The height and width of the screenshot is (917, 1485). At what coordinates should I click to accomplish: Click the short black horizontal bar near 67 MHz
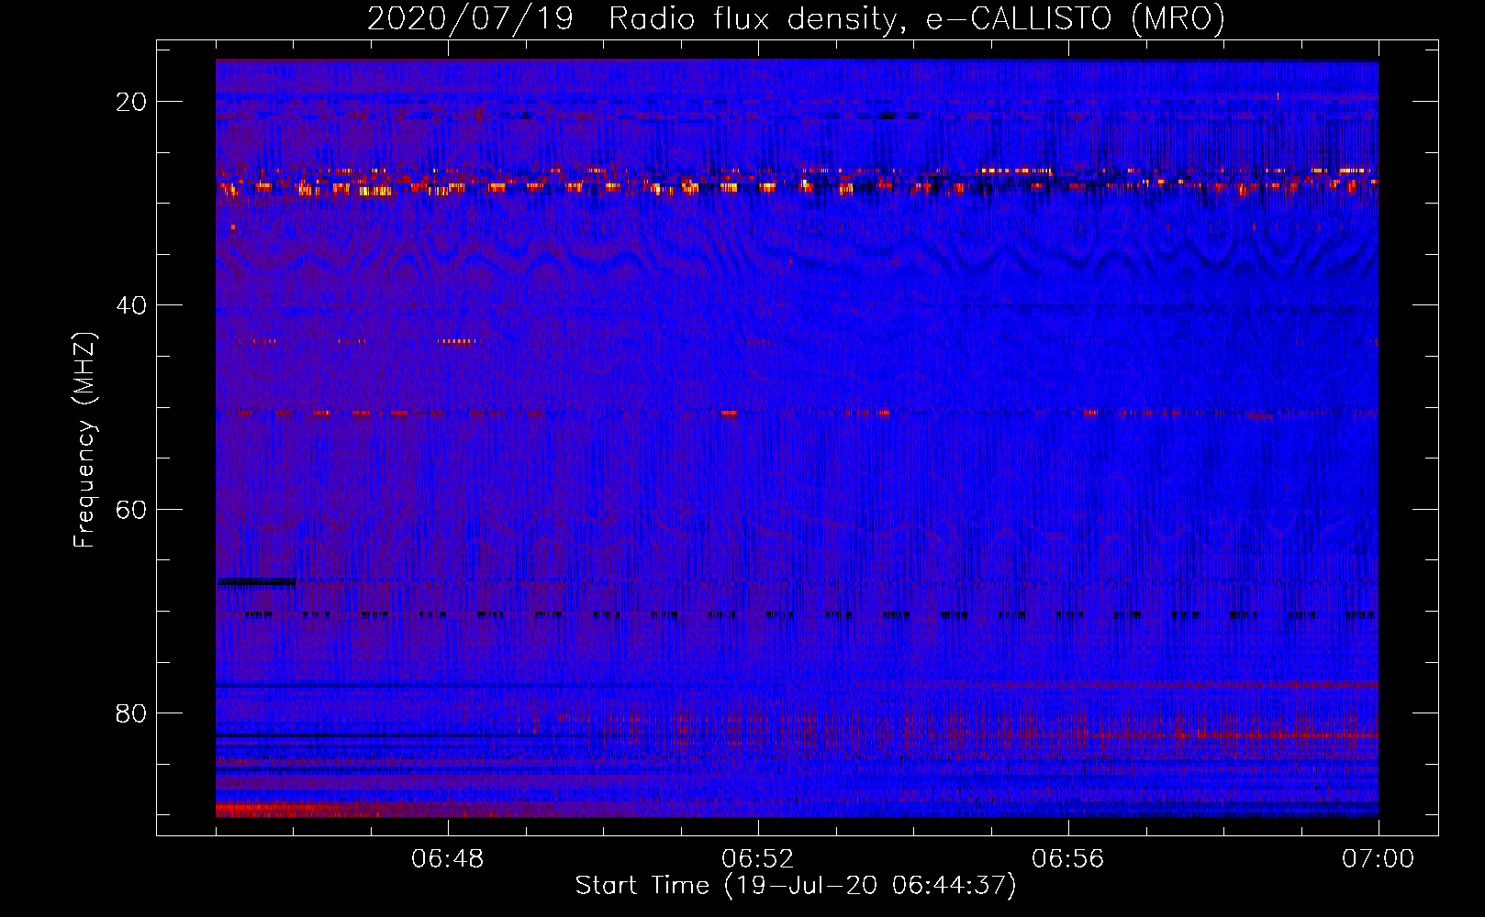point(256,581)
